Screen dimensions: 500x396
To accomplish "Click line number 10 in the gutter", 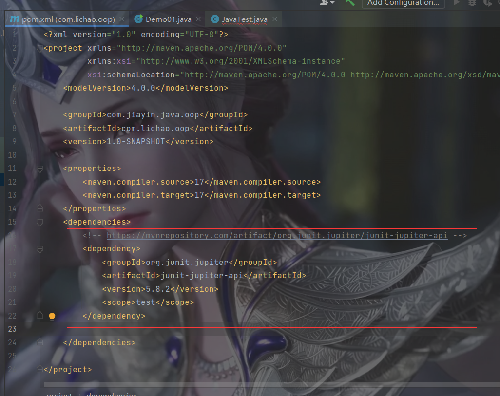I will (x=12, y=155).
